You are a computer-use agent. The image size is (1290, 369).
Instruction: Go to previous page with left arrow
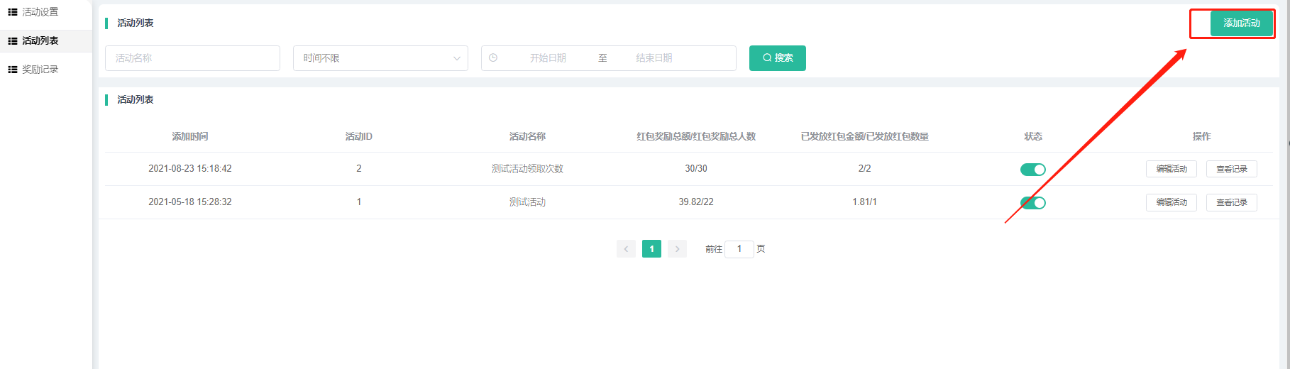coord(626,249)
